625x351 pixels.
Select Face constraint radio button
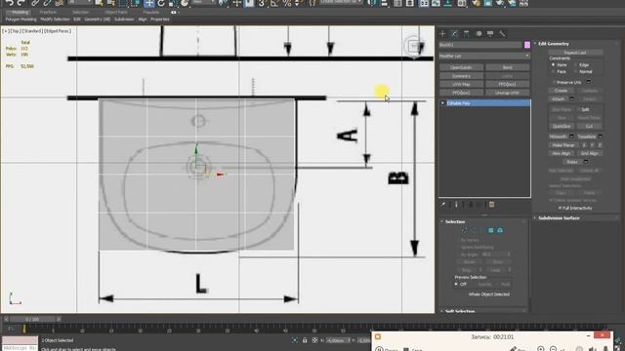[554, 71]
